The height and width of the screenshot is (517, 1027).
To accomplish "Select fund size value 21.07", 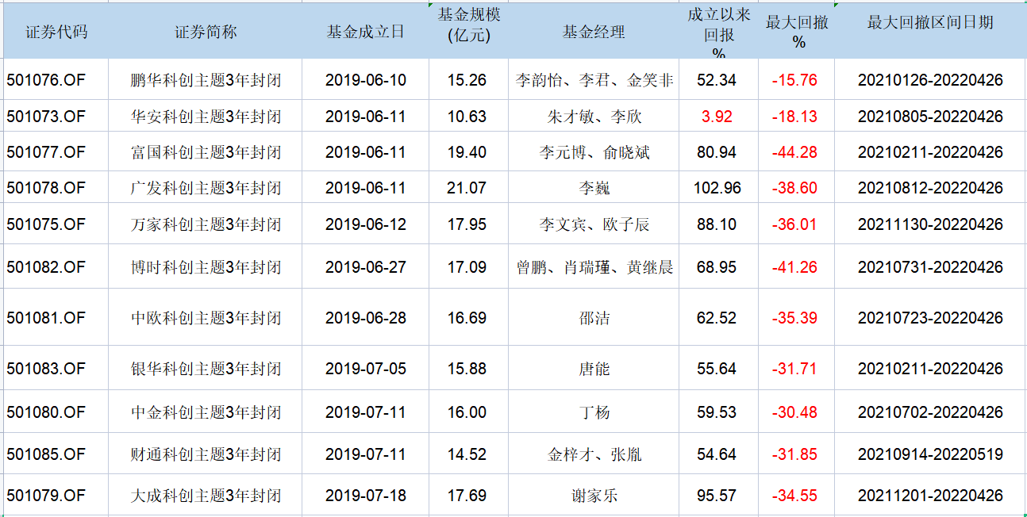I will (467, 188).
